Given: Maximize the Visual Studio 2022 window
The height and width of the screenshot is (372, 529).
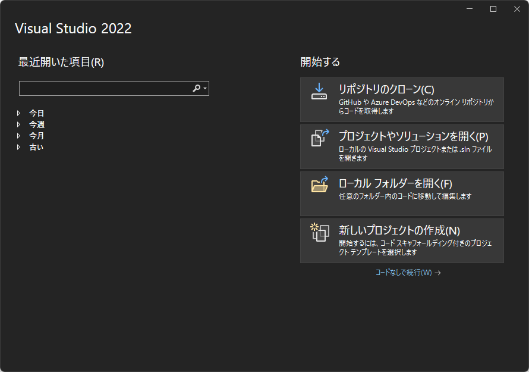Looking at the screenshot, I should point(493,9).
